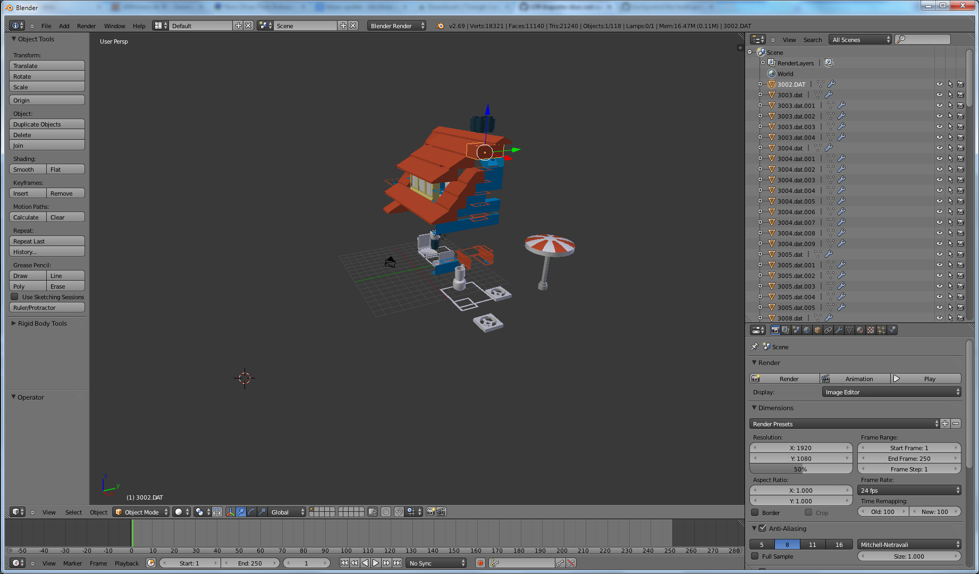
Task: Enable Full Sample checkbox
Action: (x=755, y=556)
